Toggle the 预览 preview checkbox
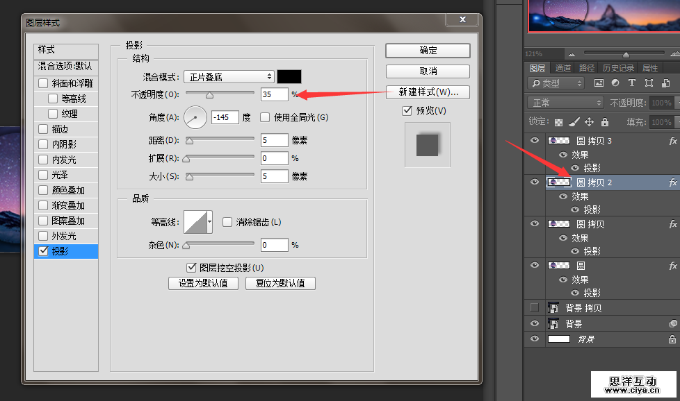This screenshot has width=680, height=401. tap(407, 111)
